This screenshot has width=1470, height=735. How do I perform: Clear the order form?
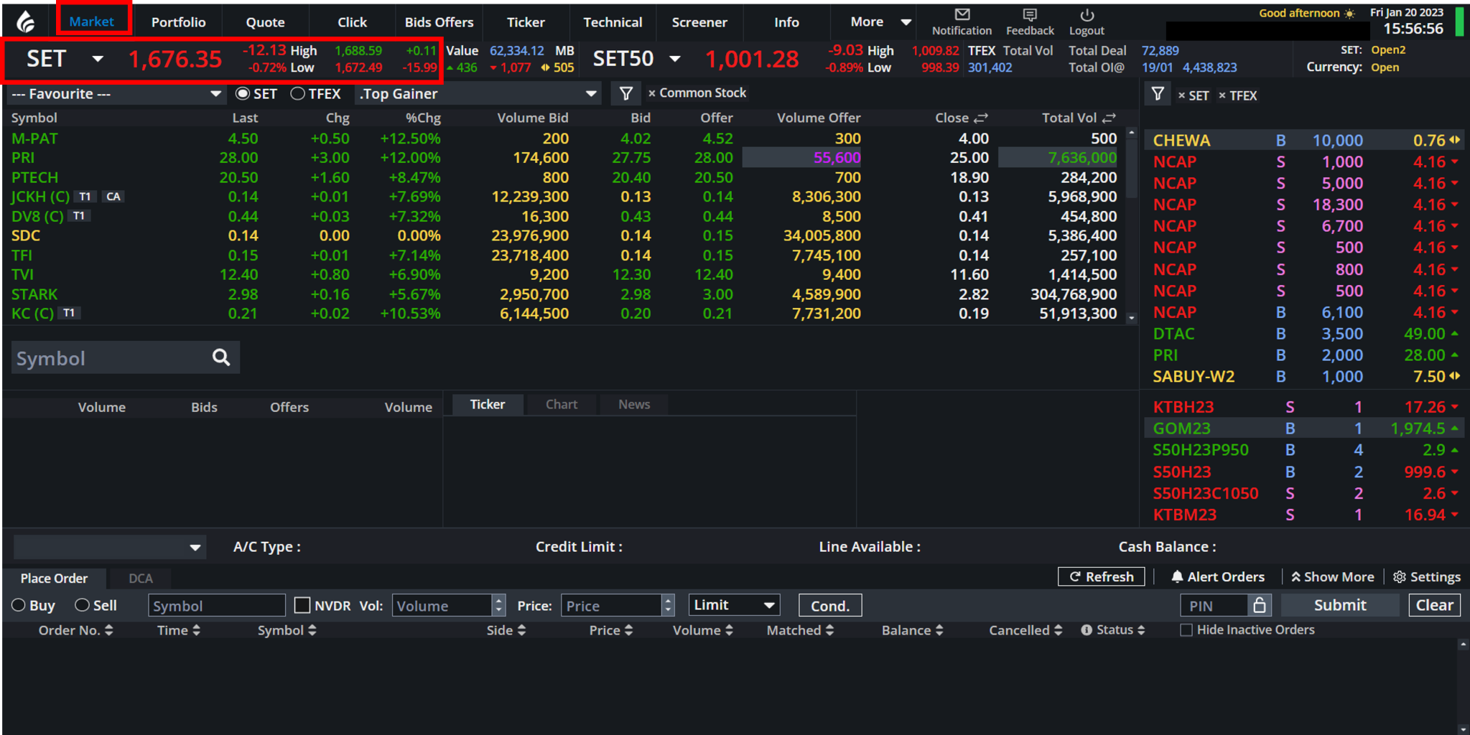click(x=1434, y=605)
